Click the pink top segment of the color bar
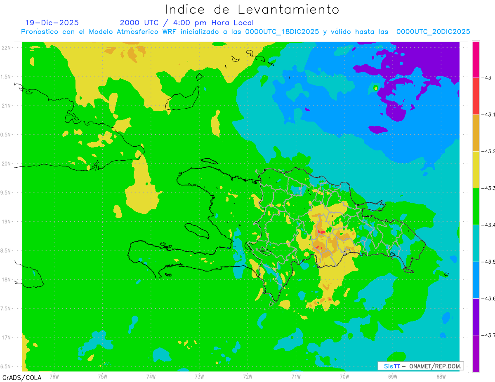This screenshot has width=495, height=382. [476, 59]
